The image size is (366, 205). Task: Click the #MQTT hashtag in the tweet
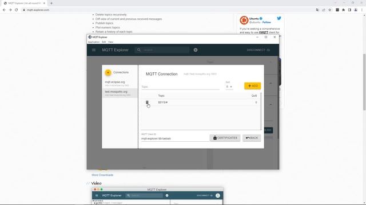coord(263,32)
